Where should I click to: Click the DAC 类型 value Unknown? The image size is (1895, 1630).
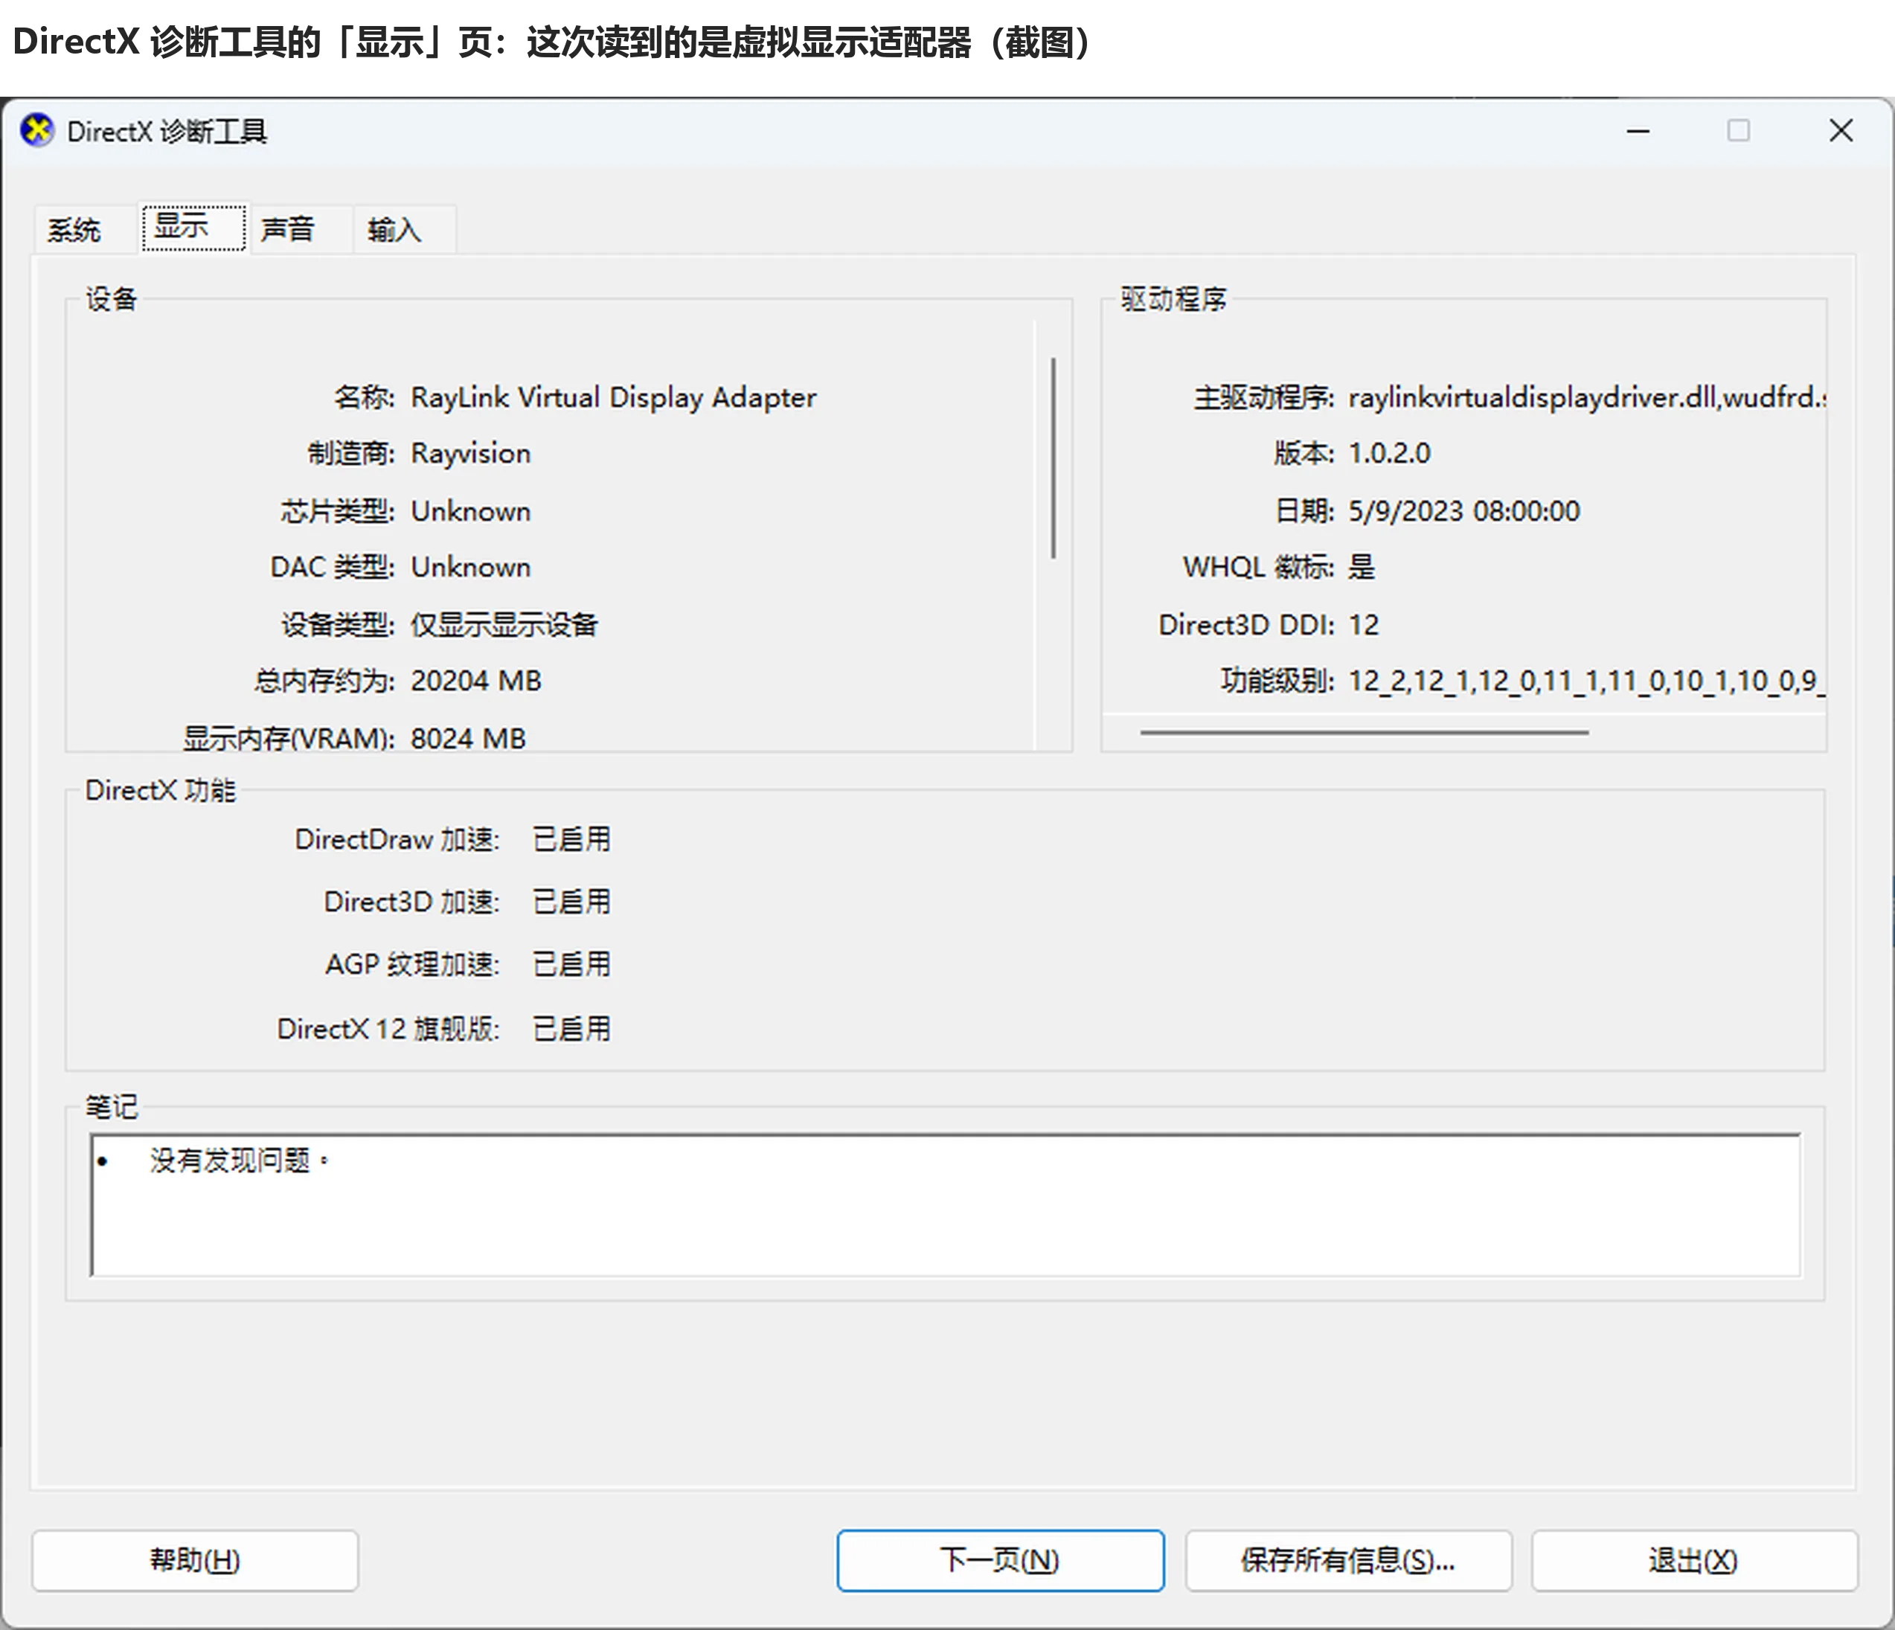[470, 567]
